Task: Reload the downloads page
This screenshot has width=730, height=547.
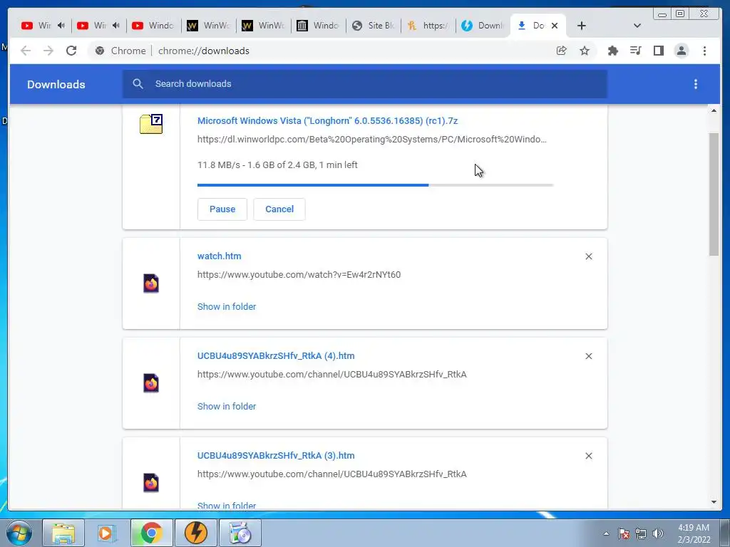Action: click(x=71, y=51)
